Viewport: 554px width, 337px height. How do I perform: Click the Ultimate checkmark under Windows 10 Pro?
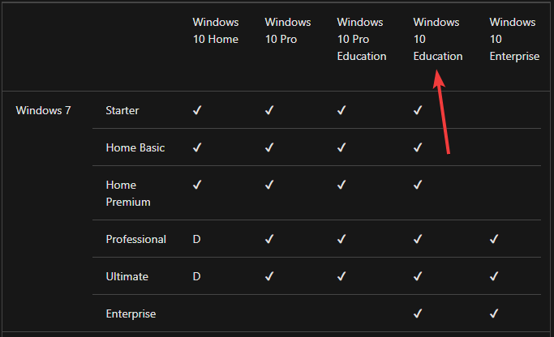tap(269, 276)
